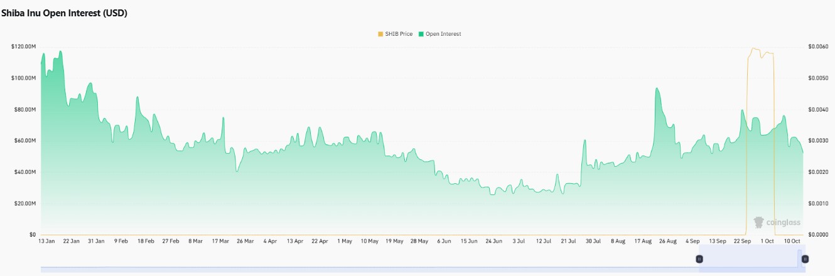Click the 17 Mar date label

click(220, 241)
